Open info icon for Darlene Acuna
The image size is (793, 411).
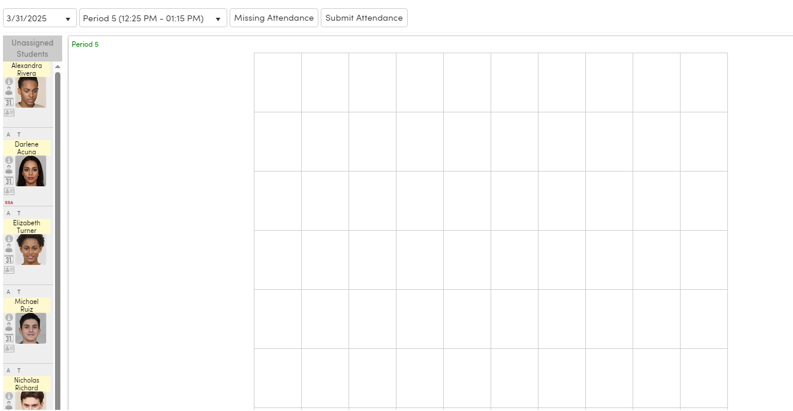click(x=9, y=160)
